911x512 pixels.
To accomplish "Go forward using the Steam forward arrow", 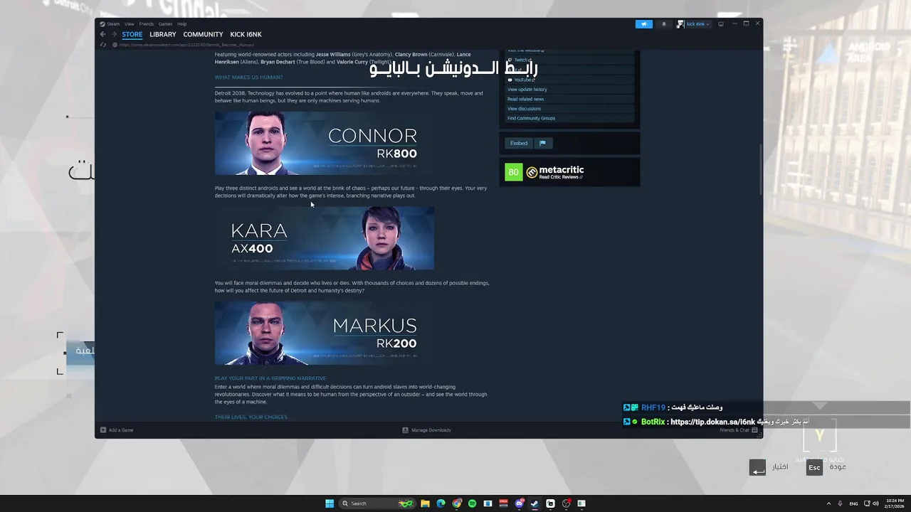I will point(113,34).
